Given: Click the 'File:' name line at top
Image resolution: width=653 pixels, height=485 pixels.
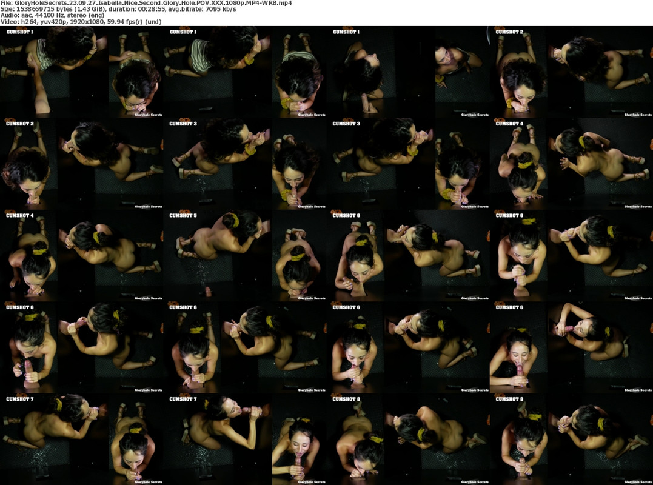Looking at the screenshot, I should click(x=146, y=3).
